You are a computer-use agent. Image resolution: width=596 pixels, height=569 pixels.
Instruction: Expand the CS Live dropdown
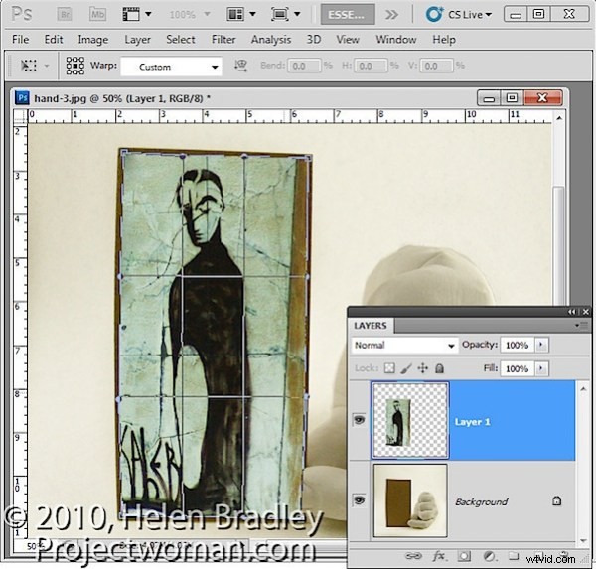pyautogui.click(x=488, y=15)
